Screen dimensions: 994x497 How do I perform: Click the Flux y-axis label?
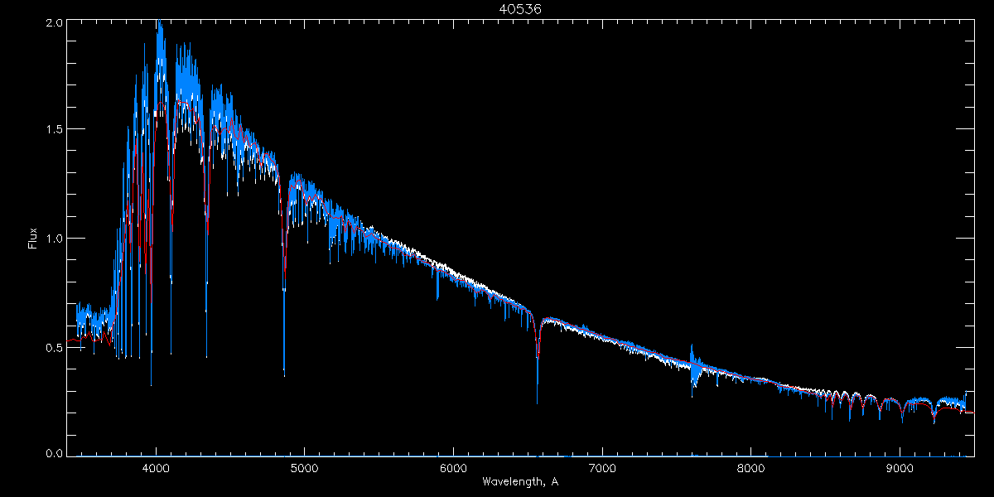(x=33, y=238)
